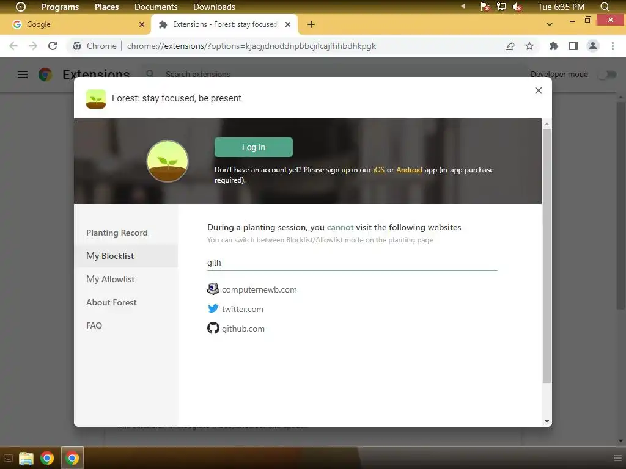This screenshot has width=626, height=469.
Task: Expand the hidden tray icons arrow
Action: pyautogui.click(x=463, y=6)
